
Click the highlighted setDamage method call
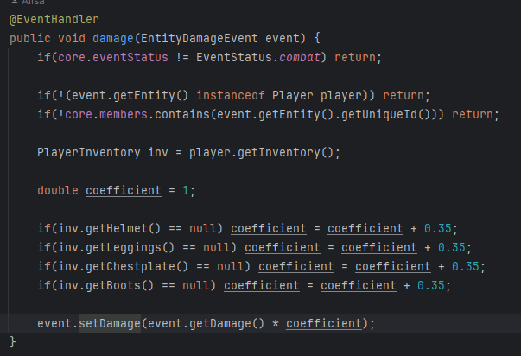tap(110, 323)
